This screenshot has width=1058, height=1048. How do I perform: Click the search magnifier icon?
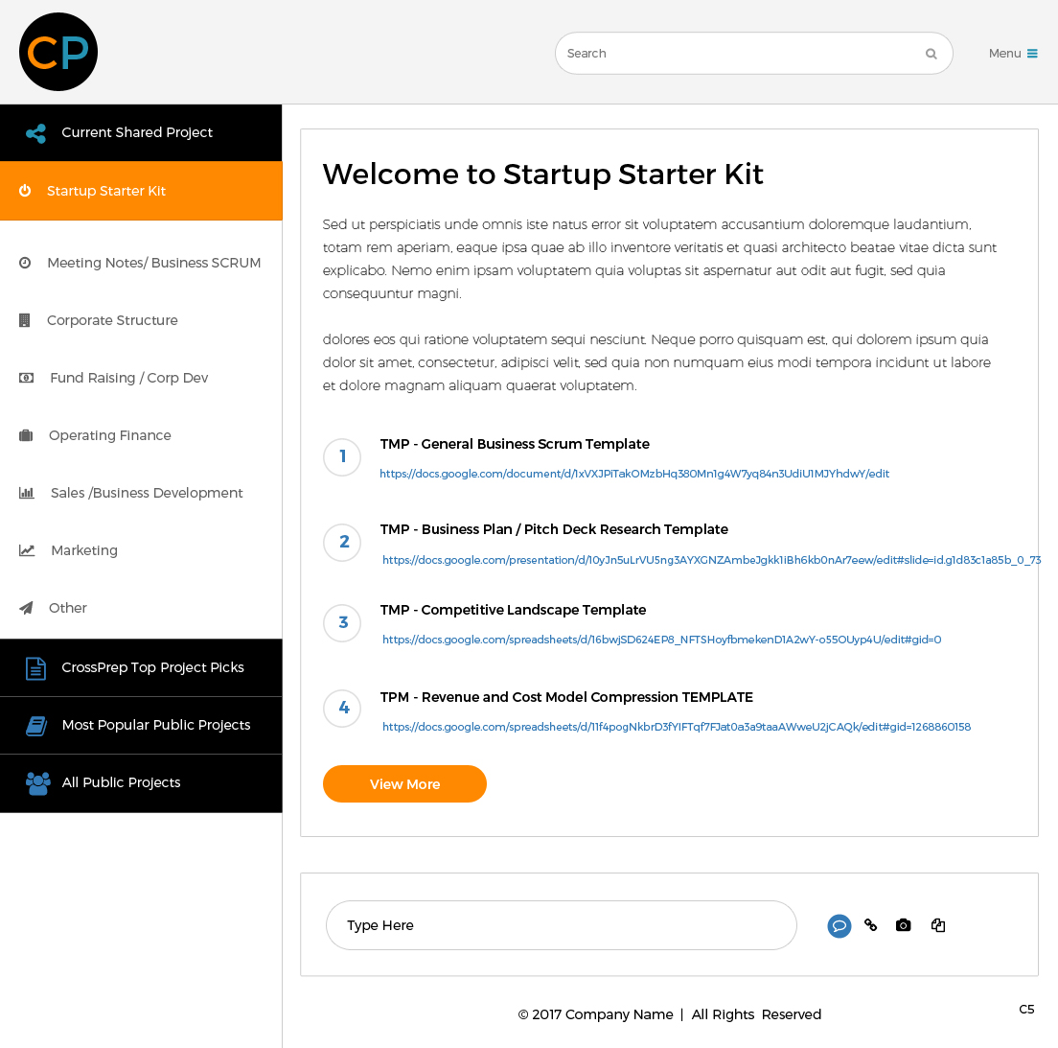tap(931, 54)
